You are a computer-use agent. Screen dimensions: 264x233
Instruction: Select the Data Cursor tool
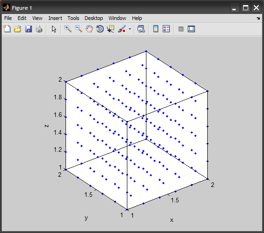(111, 29)
